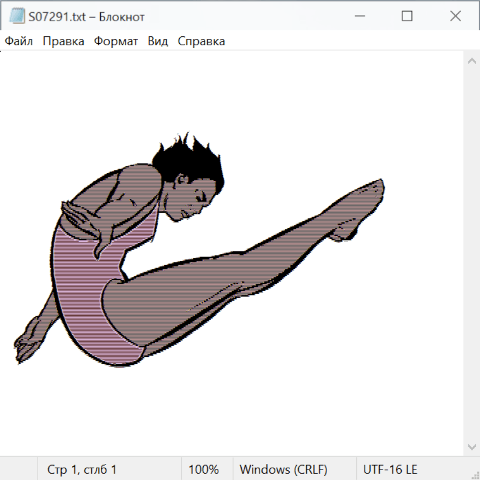Open the Файл menu
The width and height of the screenshot is (480, 480).
pyautogui.click(x=19, y=42)
